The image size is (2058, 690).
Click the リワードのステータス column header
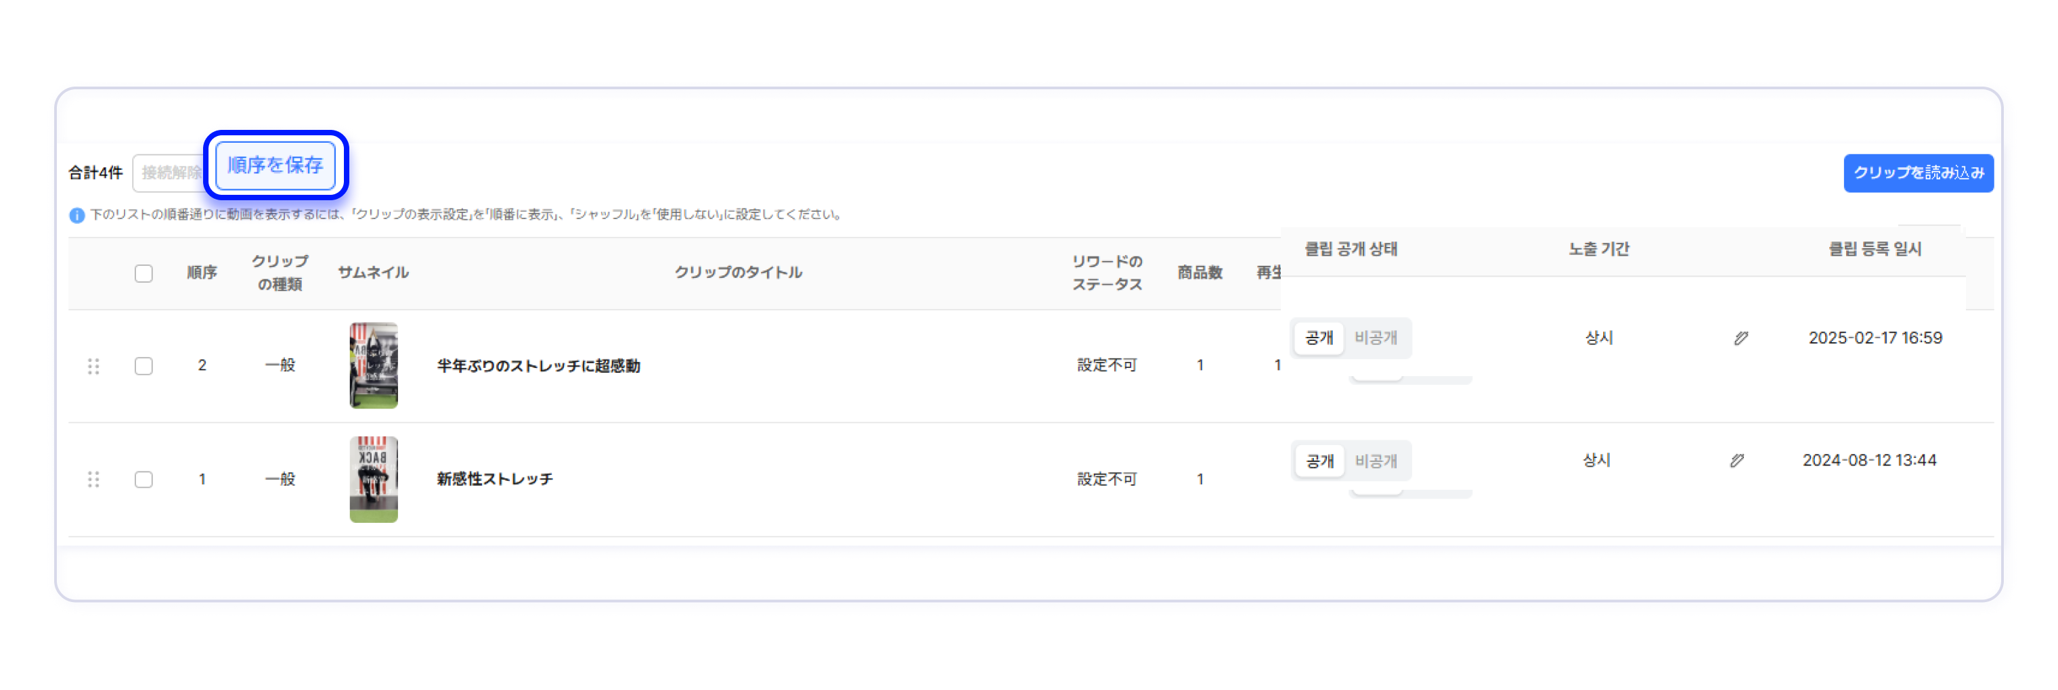(1106, 273)
